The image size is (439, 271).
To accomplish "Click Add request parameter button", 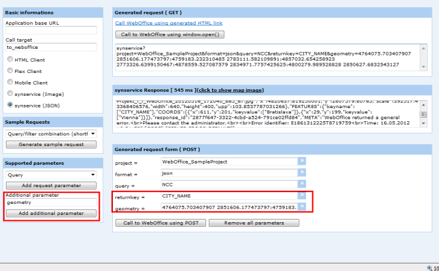I will tap(52, 186).
